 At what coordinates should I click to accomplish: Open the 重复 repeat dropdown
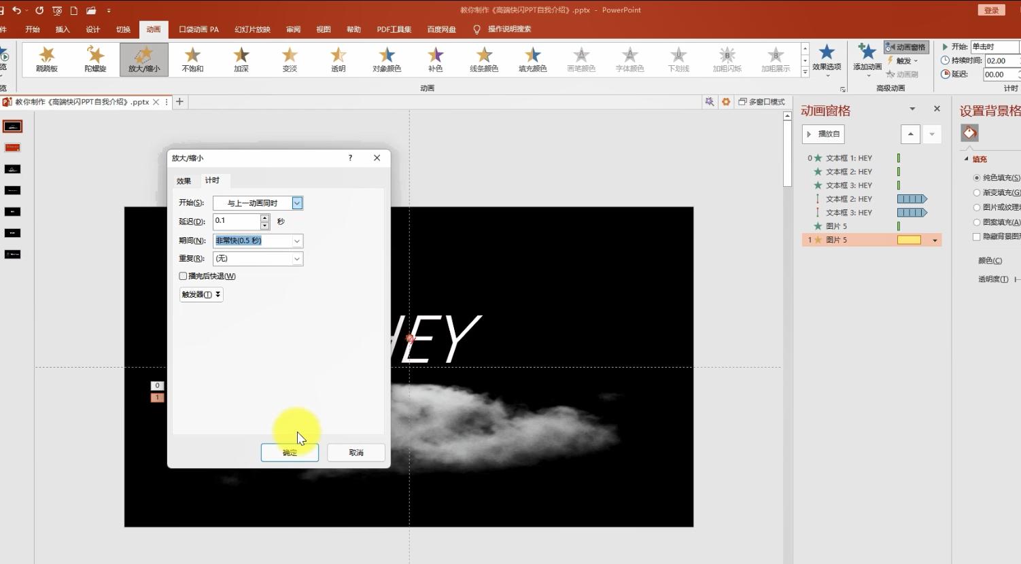pos(297,259)
